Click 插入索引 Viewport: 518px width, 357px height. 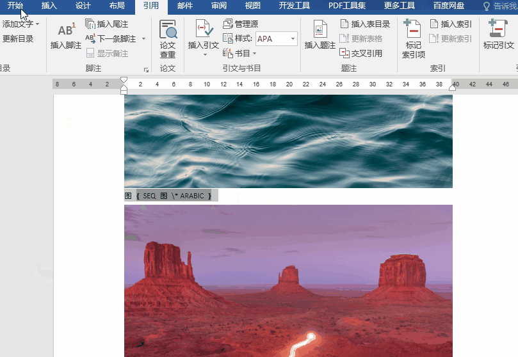[451, 24]
